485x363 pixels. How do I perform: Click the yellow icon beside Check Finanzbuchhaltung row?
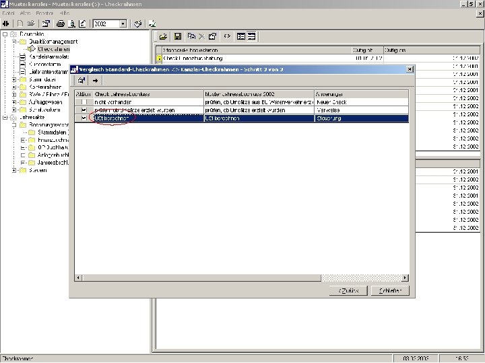(159, 58)
